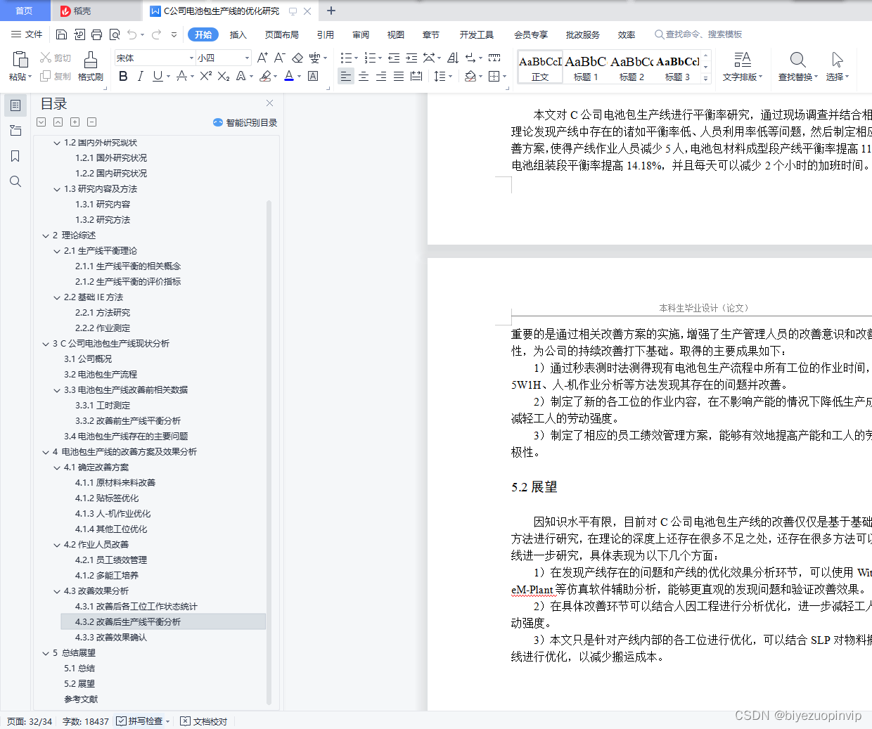Open the 审阅 tab
This screenshot has height=729, width=872.
(361, 34)
